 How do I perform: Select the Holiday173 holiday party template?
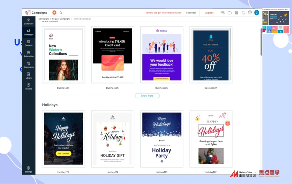tap(162, 139)
